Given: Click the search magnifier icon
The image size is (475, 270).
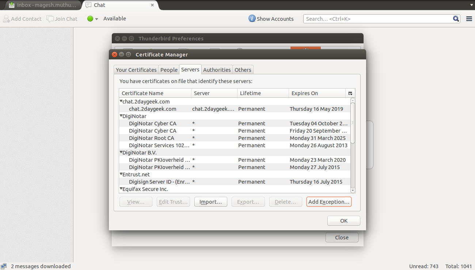Looking at the screenshot, I should (456, 19).
